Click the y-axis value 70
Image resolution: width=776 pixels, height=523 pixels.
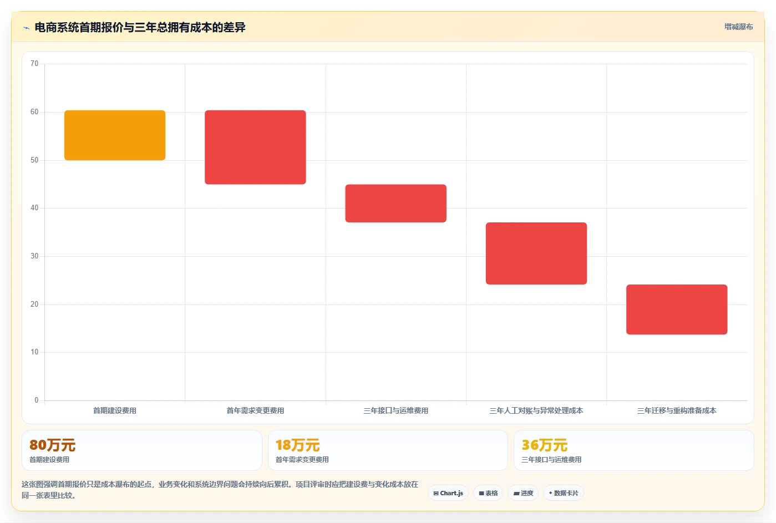[x=34, y=64]
